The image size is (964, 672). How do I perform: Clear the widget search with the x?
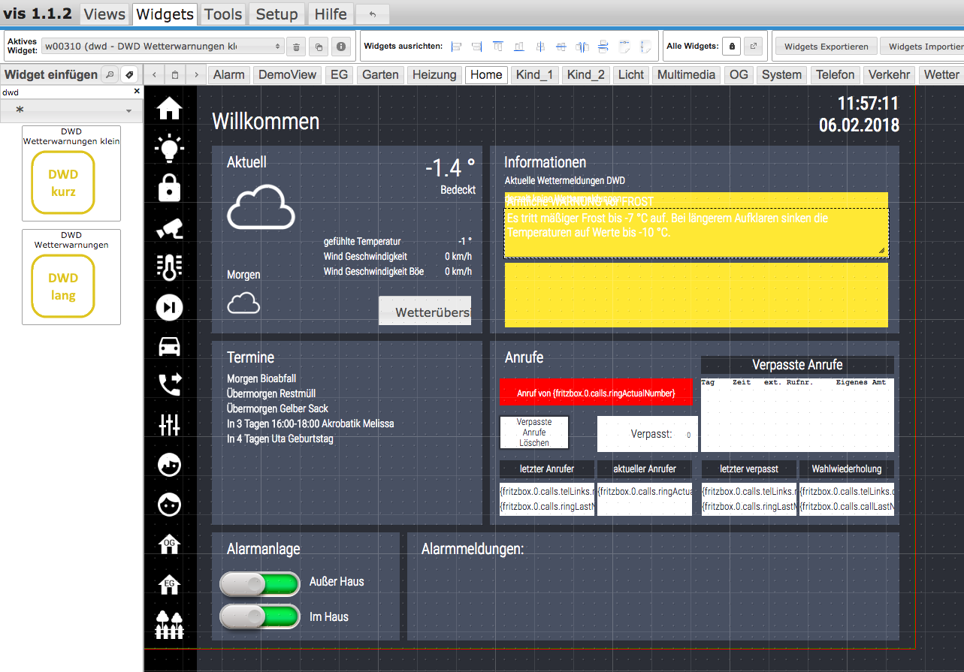click(x=137, y=92)
